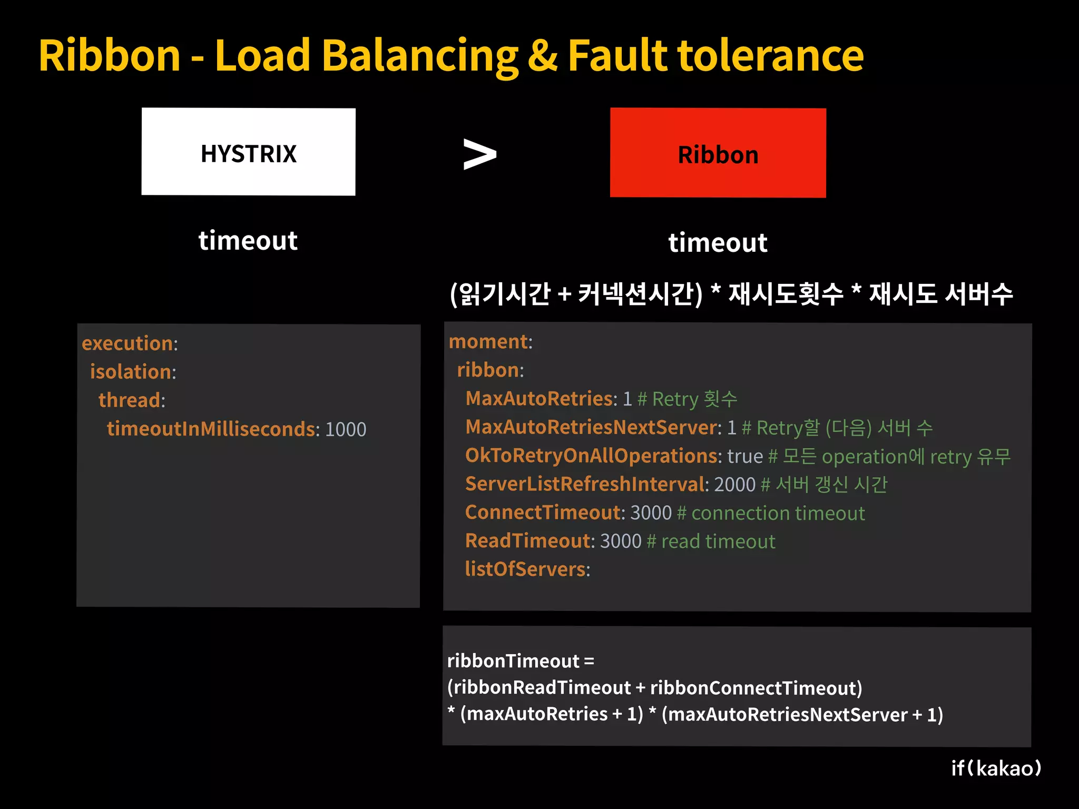Click the isolation: key in left code

pos(133,372)
